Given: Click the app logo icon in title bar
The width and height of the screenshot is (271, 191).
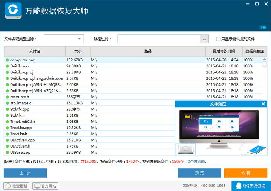Looking at the screenshot, I should pyautogui.click(x=13, y=11).
